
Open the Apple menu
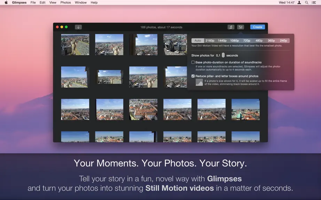6,2
